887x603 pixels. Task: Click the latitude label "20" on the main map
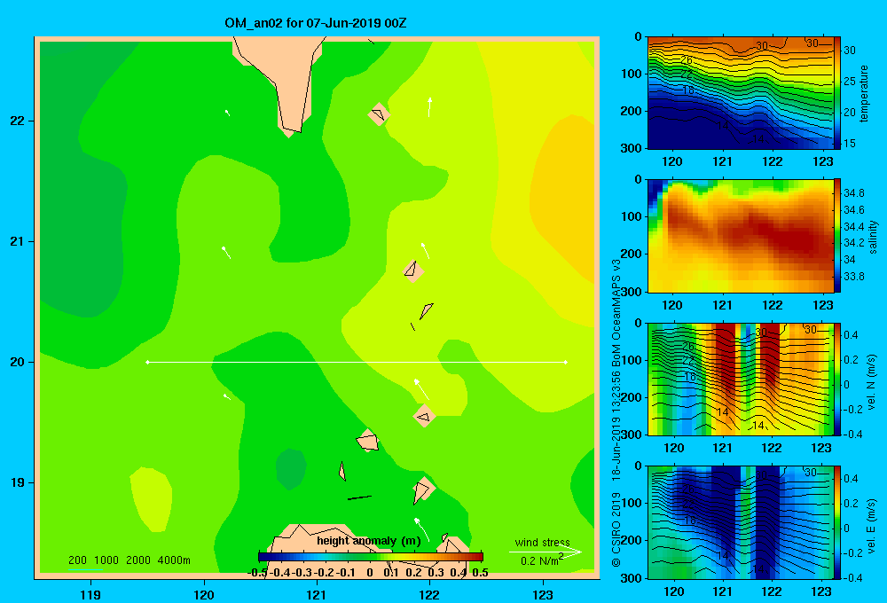coord(18,362)
